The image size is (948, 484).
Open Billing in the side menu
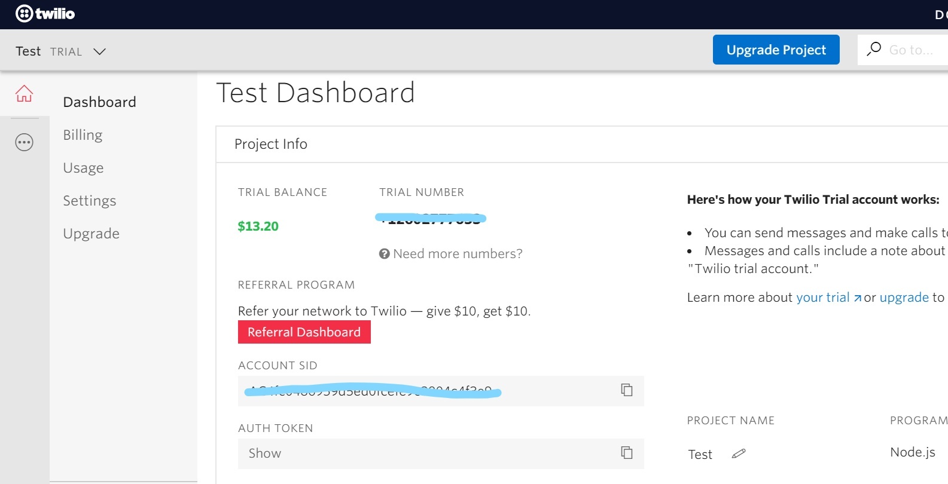tap(83, 135)
